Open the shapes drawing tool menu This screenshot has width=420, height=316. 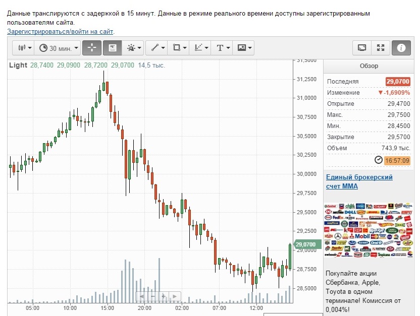coord(179,48)
